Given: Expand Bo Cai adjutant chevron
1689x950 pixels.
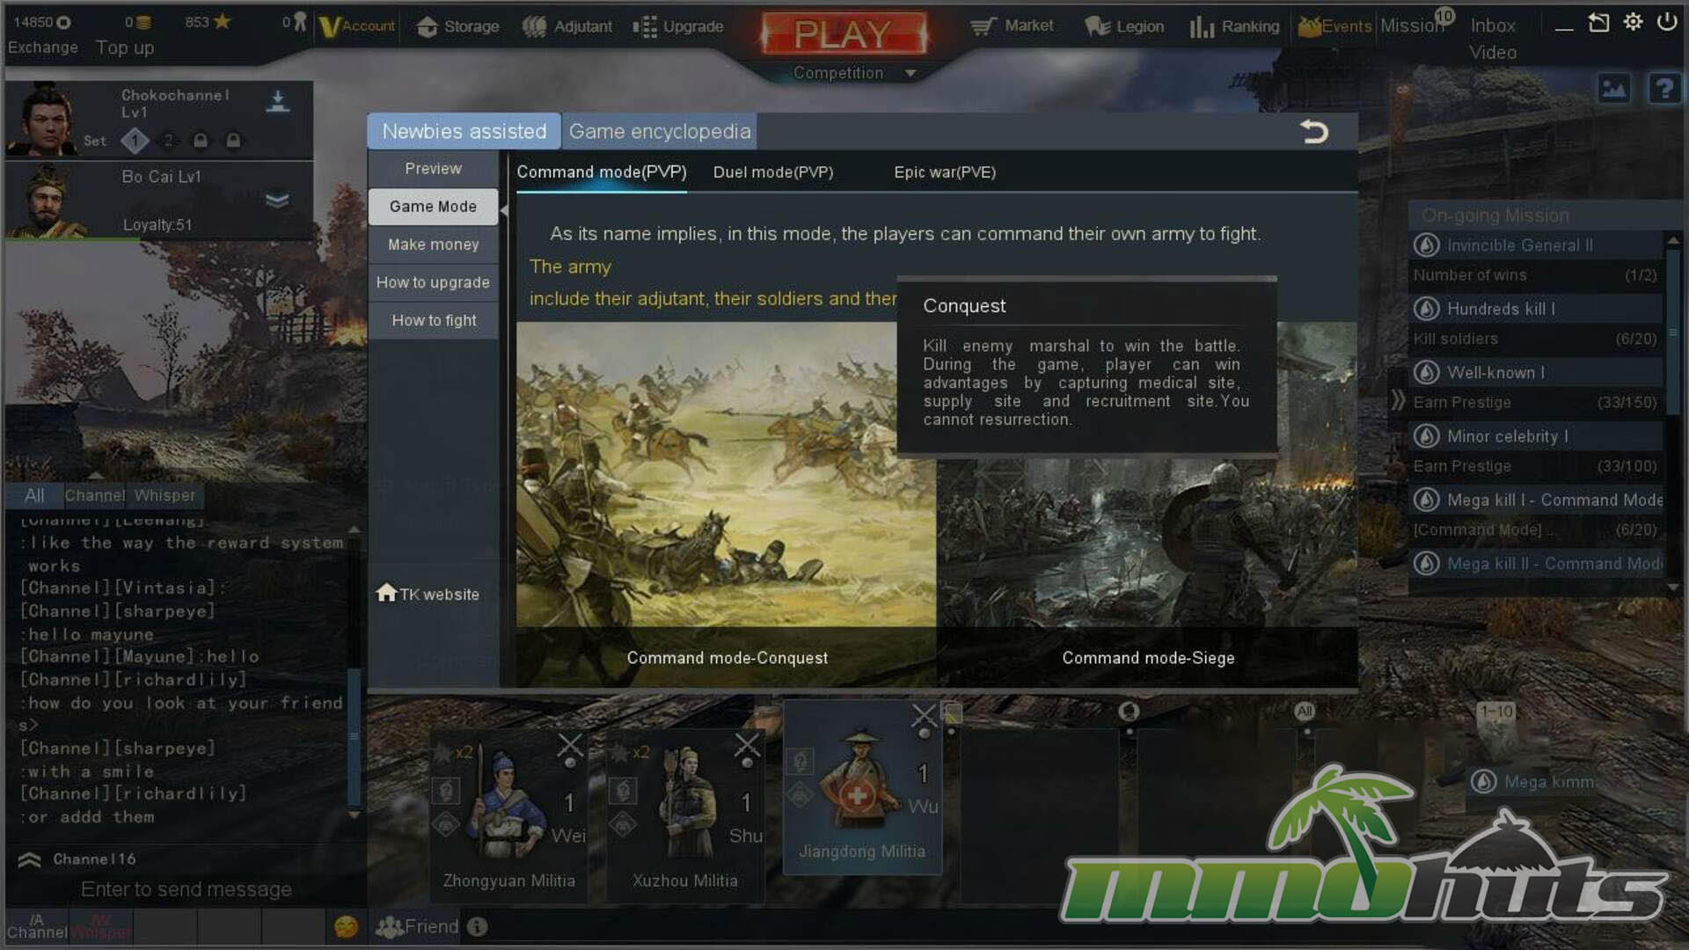Looking at the screenshot, I should click(277, 201).
